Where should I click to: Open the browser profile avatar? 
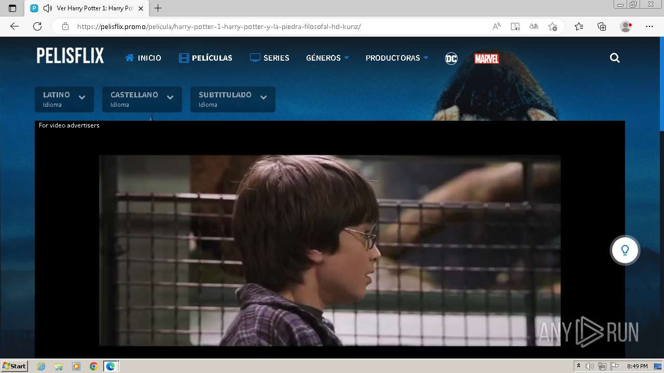pyautogui.click(x=626, y=26)
